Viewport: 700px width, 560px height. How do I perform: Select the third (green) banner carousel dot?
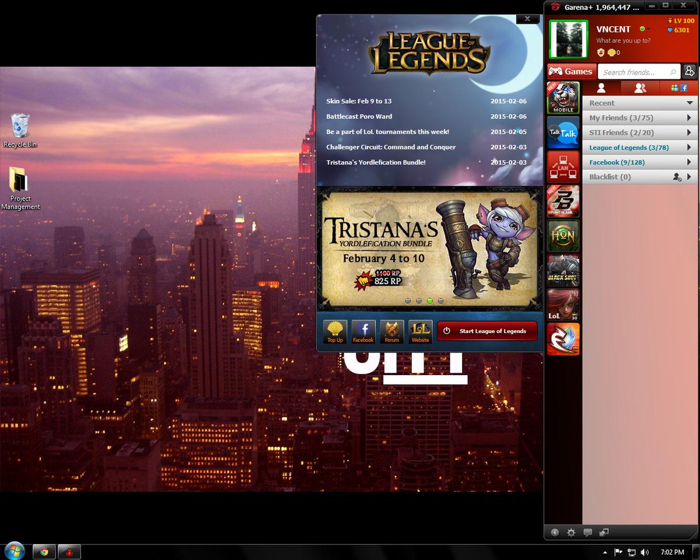(x=430, y=301)
